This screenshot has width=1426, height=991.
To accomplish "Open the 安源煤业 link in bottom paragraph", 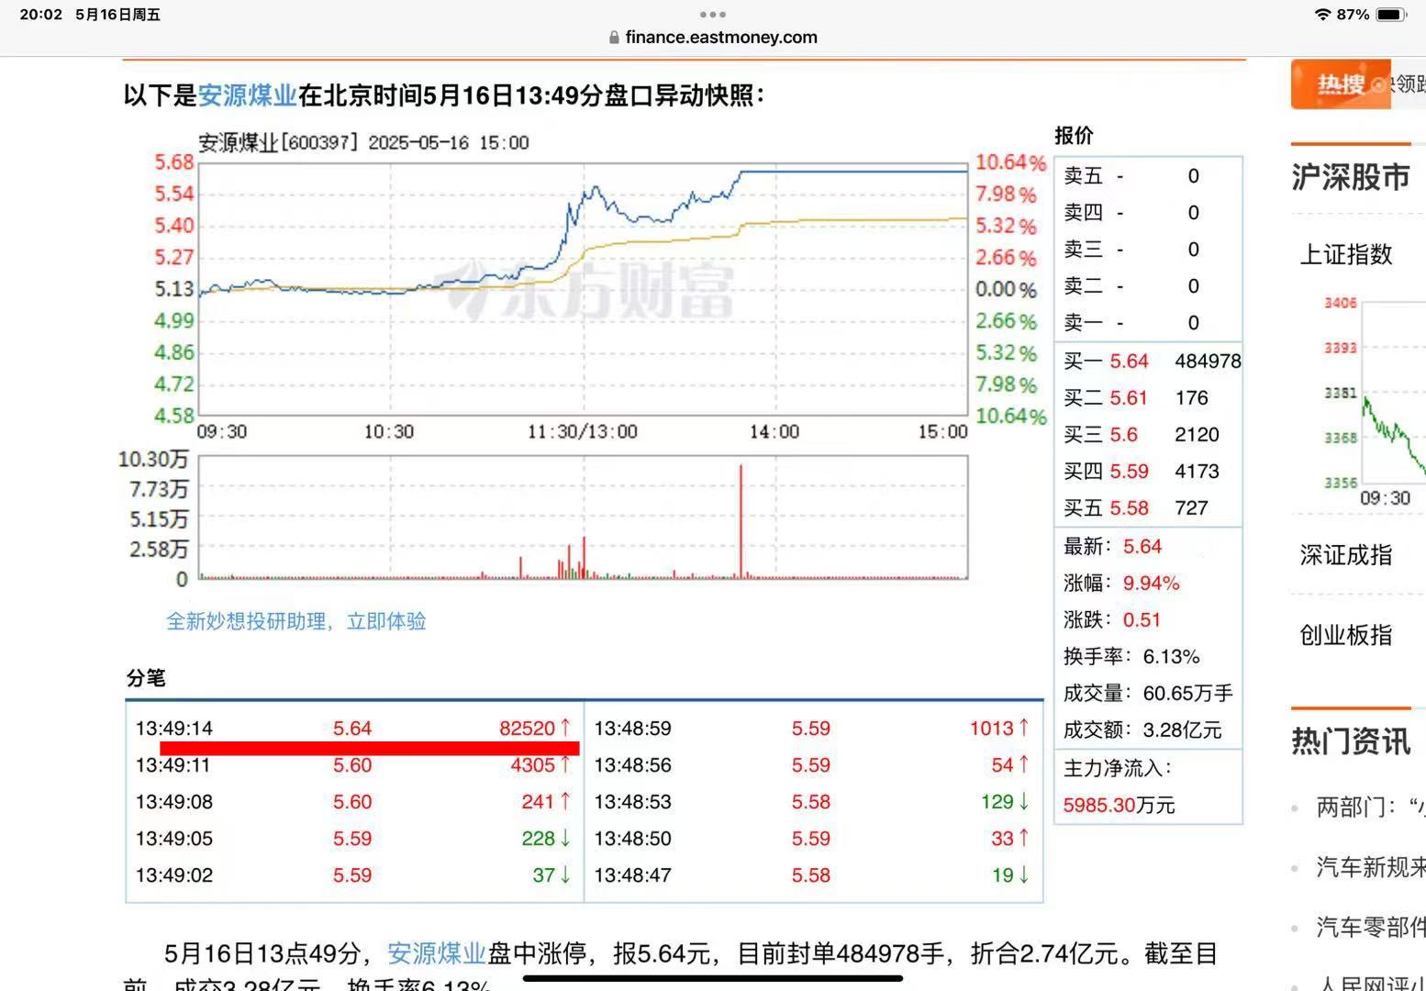I will pos(437,953).
